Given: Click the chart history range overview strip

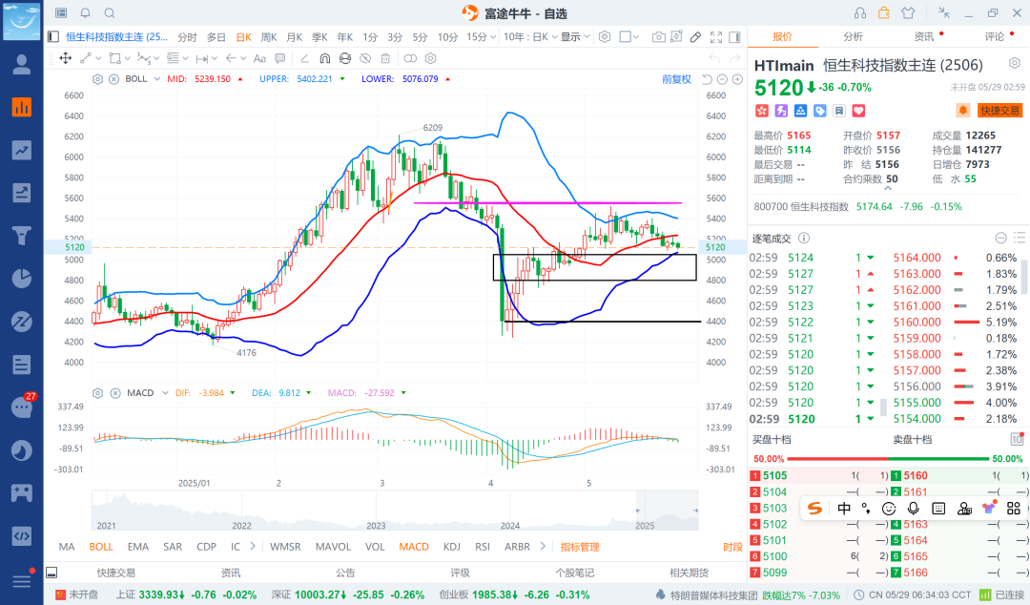Looking at the screenshot, I should (x=395, y=511).
